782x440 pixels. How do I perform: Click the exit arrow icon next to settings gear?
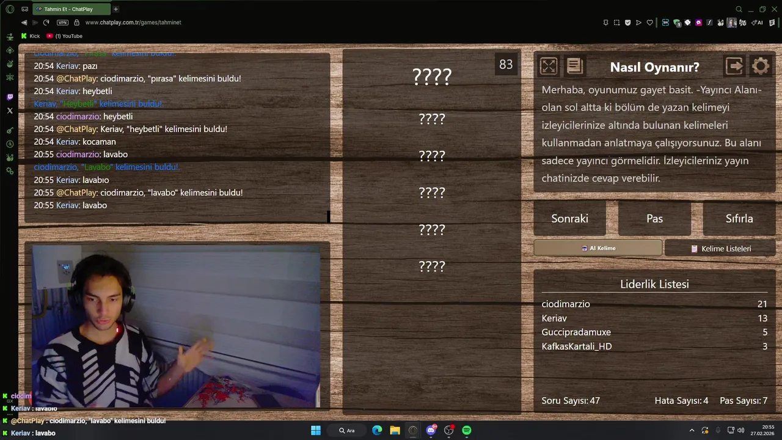[734, 66]
